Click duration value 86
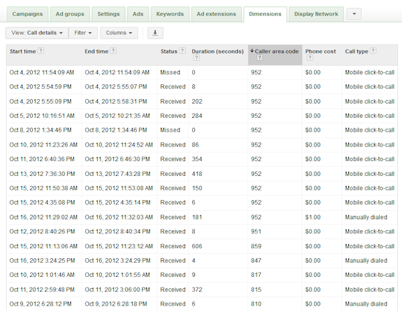 pyautogui.click(x=195, y=145)
